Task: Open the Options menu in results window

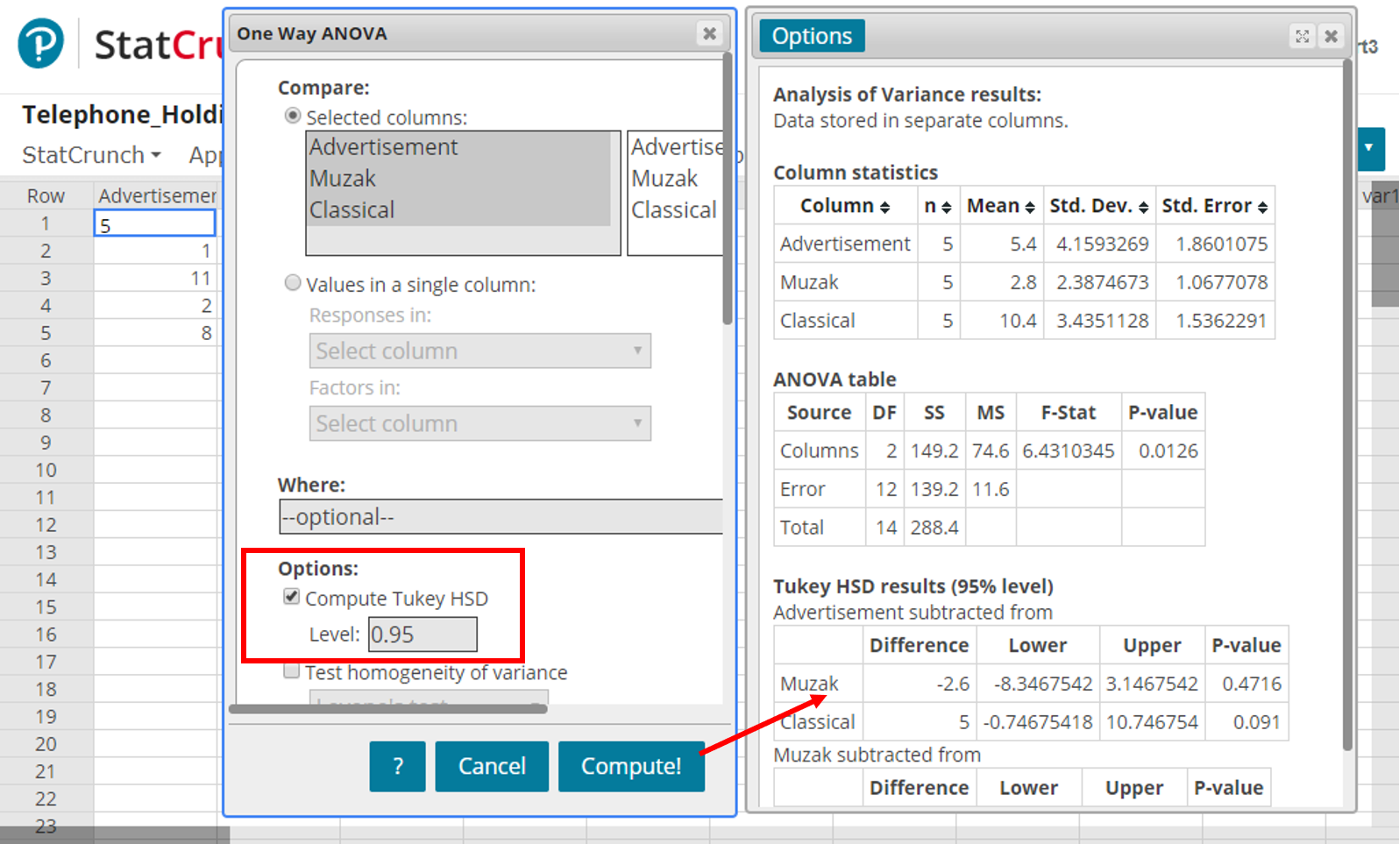Action: (x=811, y=36)
